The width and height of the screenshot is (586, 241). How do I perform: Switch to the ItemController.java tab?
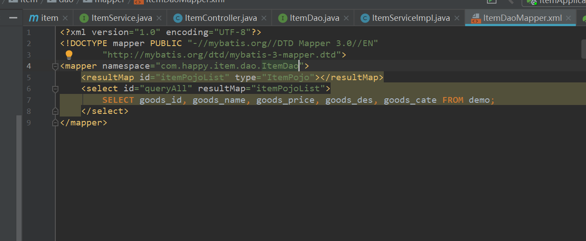pos(220,18)
